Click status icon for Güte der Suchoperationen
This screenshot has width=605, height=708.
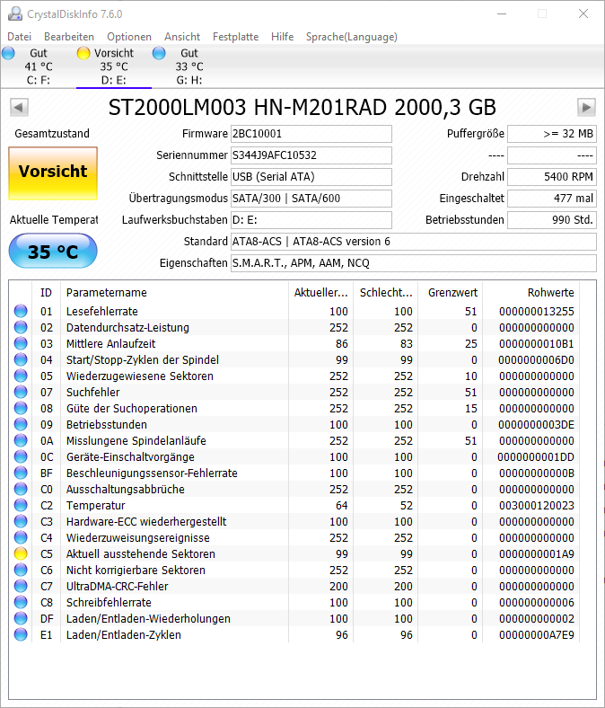21,408
